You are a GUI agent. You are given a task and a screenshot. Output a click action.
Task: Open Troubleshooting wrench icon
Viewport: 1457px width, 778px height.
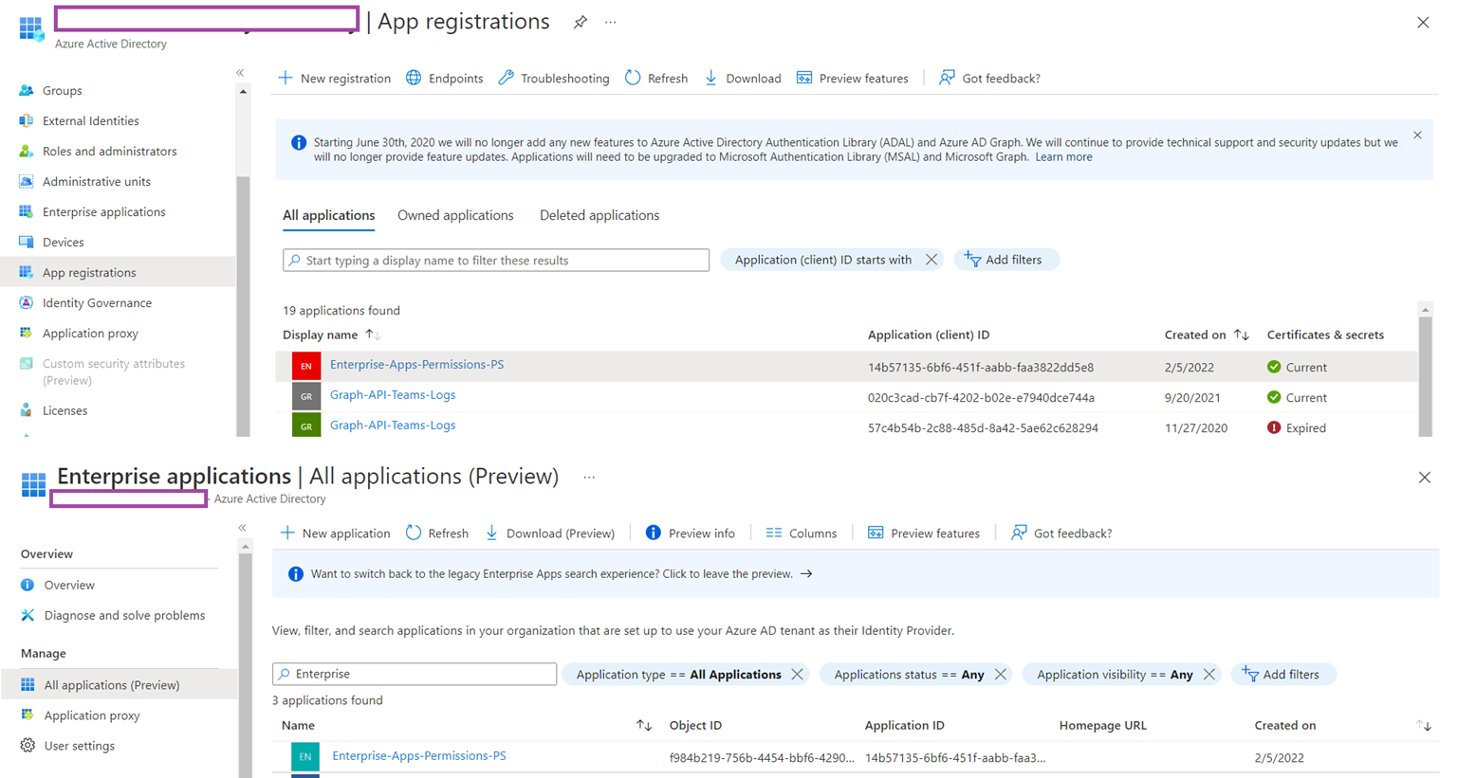(x=507, y=78)
